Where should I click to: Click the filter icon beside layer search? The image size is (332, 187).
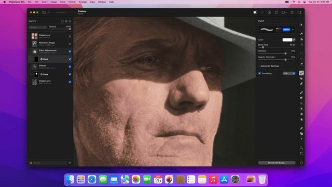(x=70, y=163)
